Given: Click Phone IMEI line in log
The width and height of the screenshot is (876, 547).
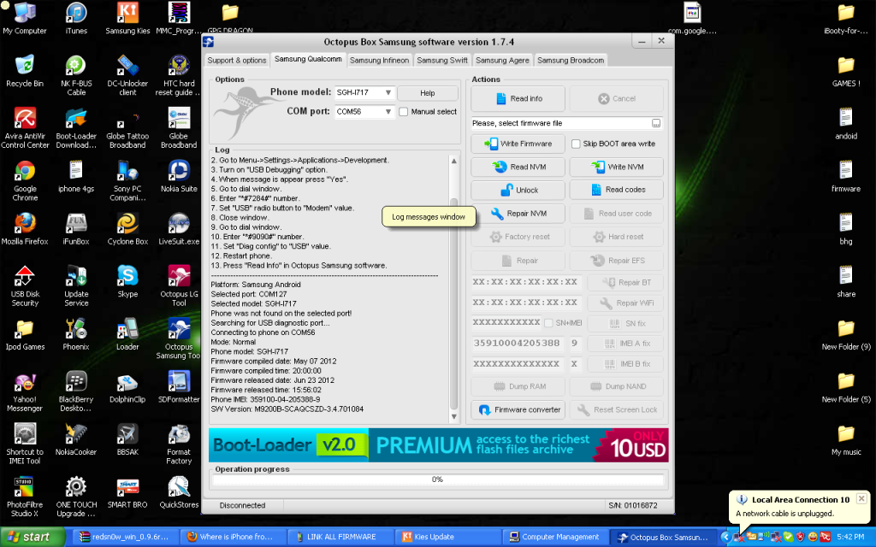Looking at the screenshot, I should (x=265, y=400).
